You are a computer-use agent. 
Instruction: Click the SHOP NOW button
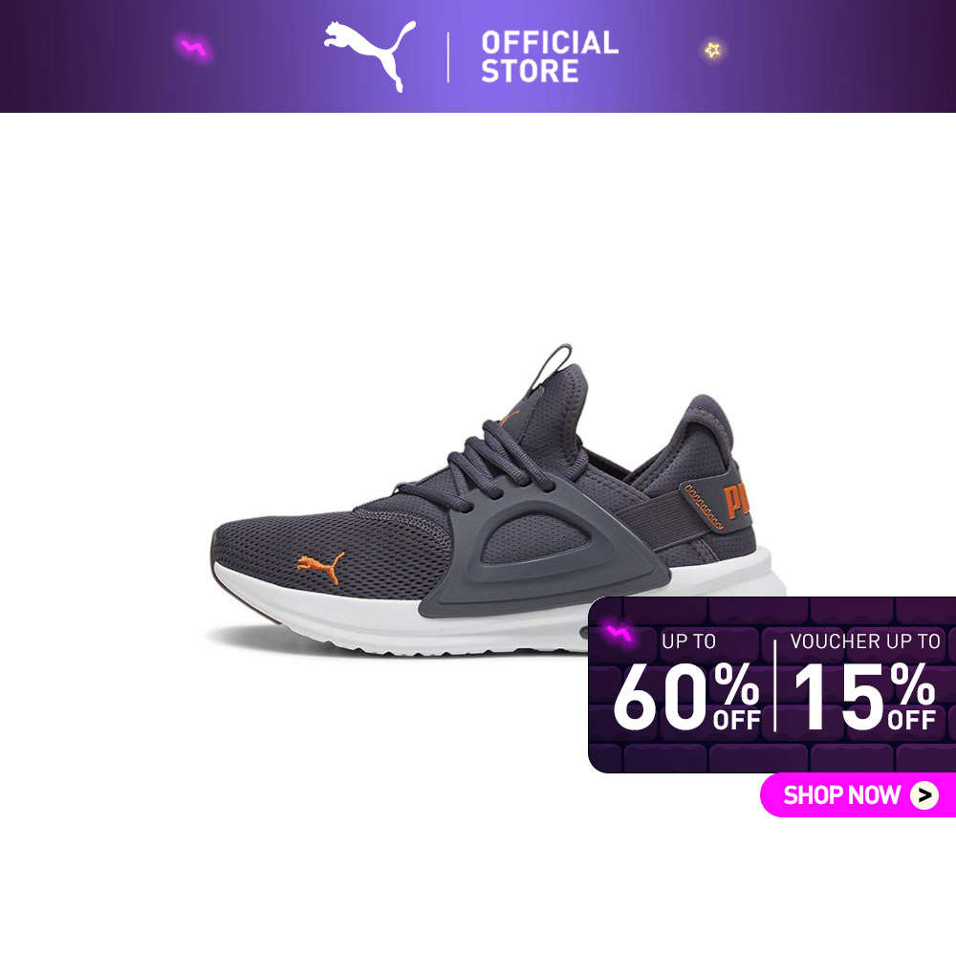coord(858,794)
